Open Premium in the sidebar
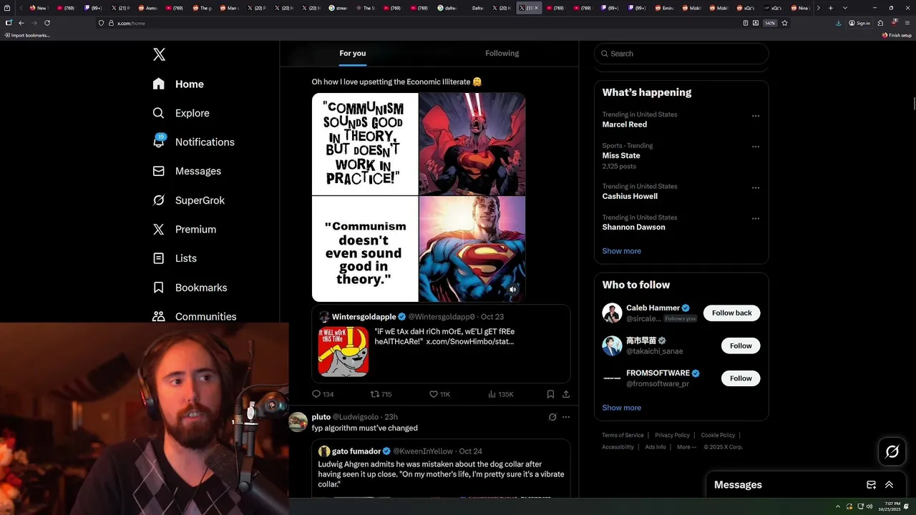This screenshot has width=916, height=515. click(x=184, y=229)
